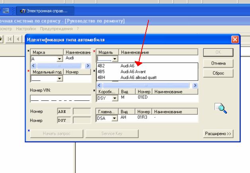Click the ARE number field
Viewport: 250px width, 173px height.
tap(64, 111)
